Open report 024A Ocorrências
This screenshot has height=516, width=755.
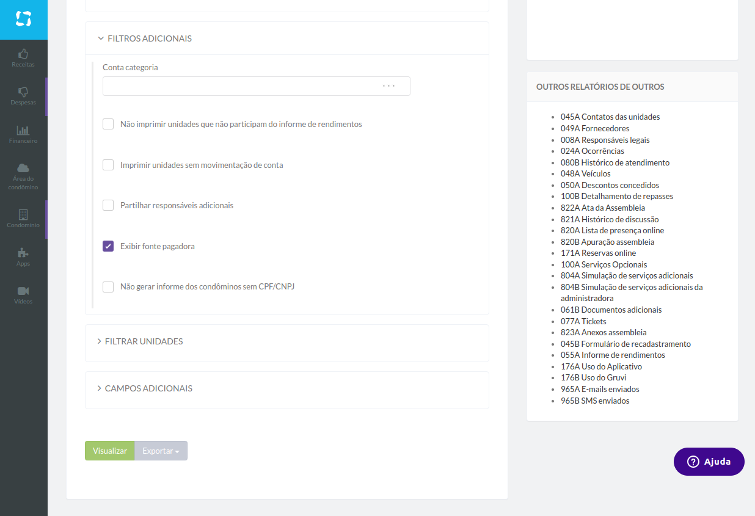pos(593,151)
